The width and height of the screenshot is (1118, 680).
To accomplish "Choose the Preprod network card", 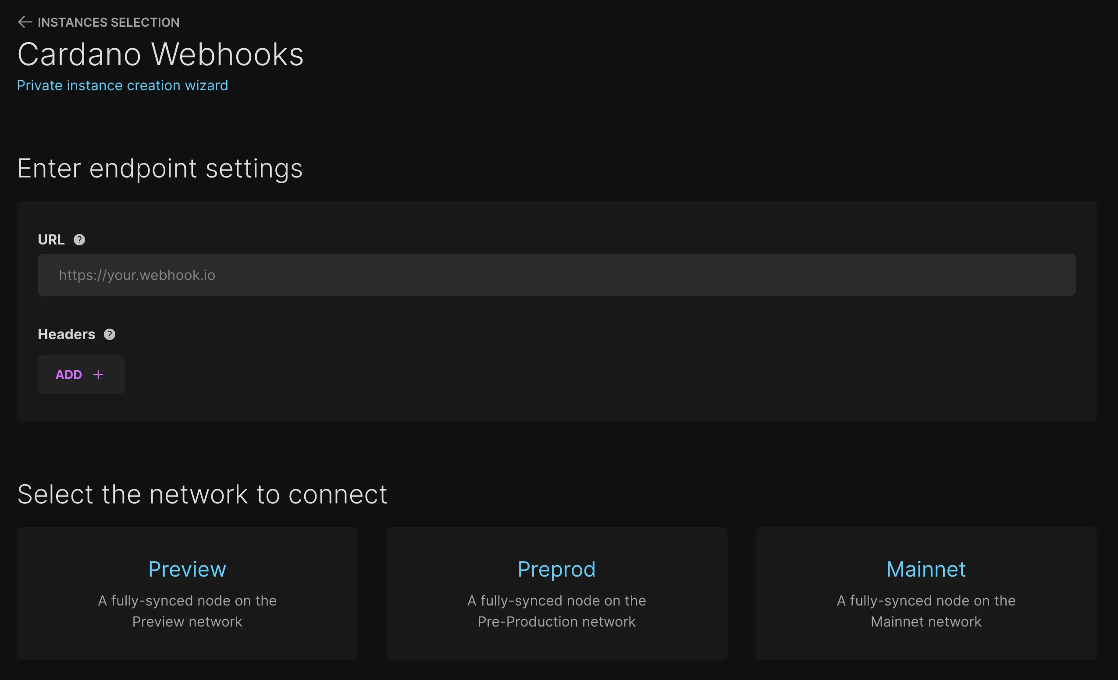I will tap(556, 593).
